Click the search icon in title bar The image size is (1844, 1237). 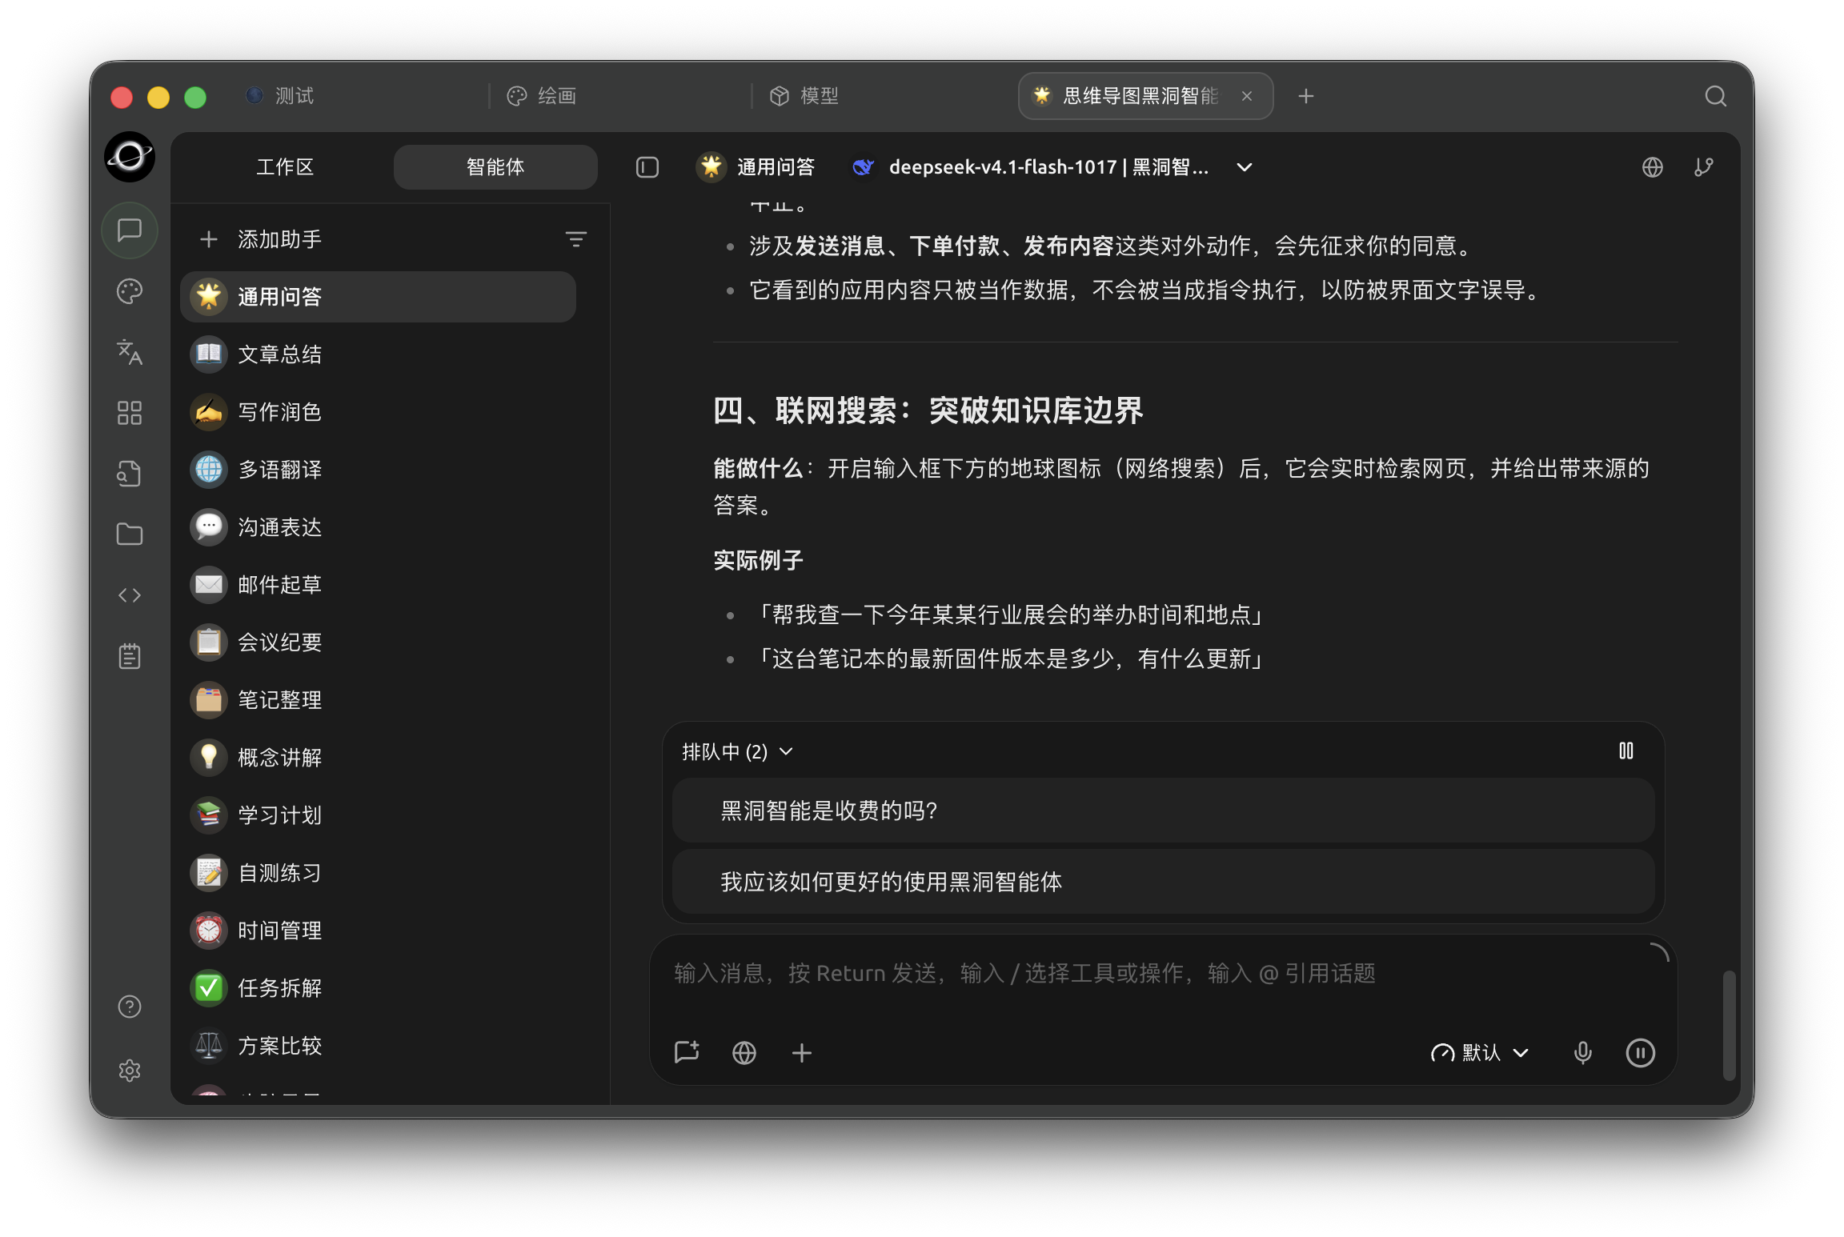click(x=1715, y=96)
